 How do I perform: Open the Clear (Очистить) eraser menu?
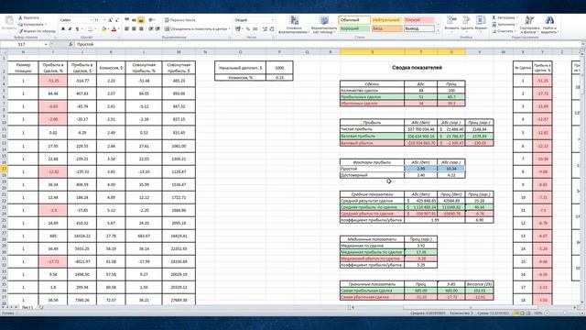504,31
